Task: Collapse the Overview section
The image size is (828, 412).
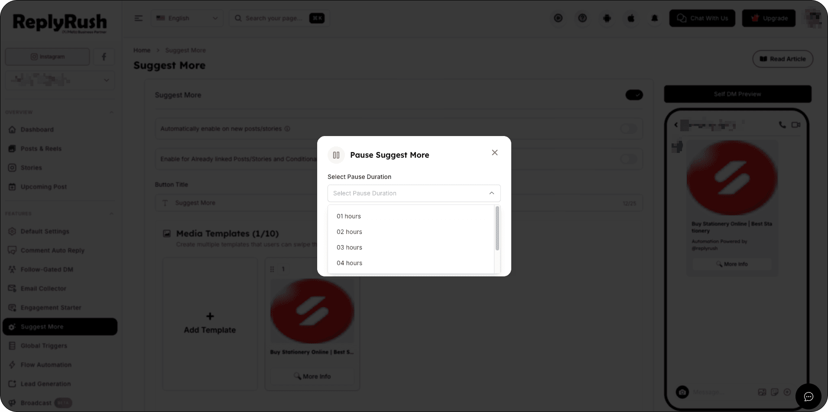Action: click(112, 112)
